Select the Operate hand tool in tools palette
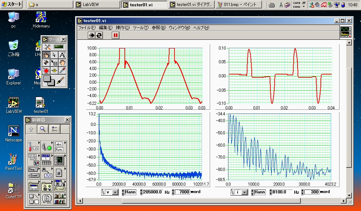The height and width of the screenshot is (211, 361). tap(46, 55)
